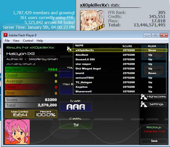This screenshot has width=170, height=147.
Task: Click the Highscores dancer icon
Action: [x=144, y=97]
